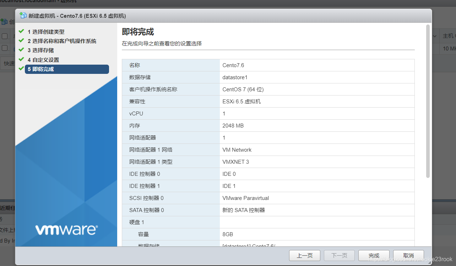This screenshot has height=266, width=456.
Task: Click the 网络适配器 1 类型 label
Action: 151,162
